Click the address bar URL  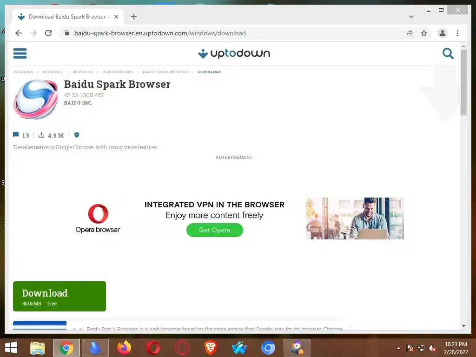coord(160,33)
